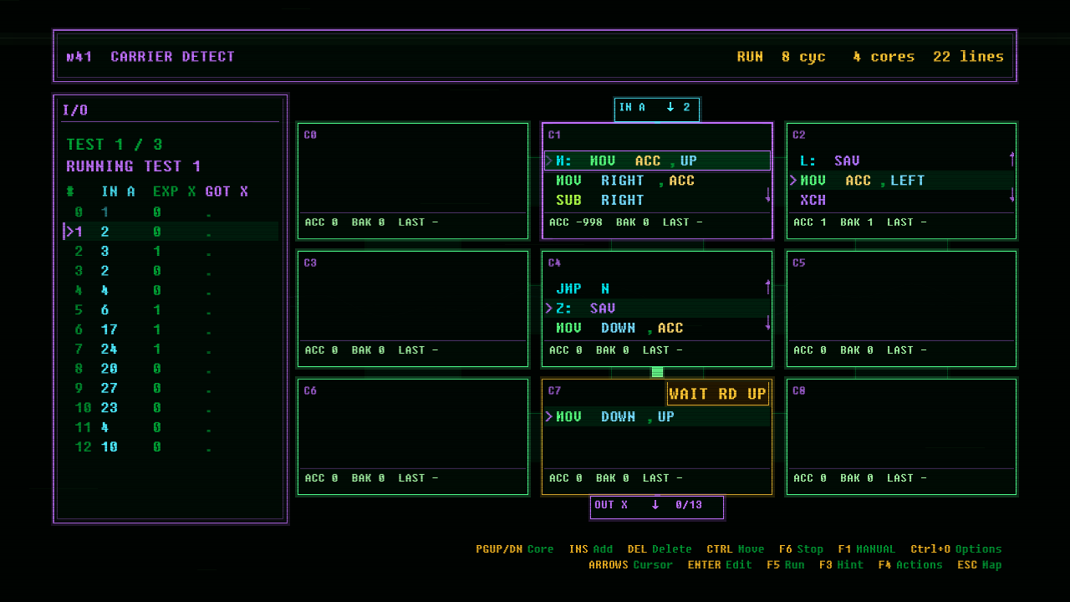Select I/O table row 0 with input 1
The height and width of the screenshot is (602, 1070).
[171, 212]
